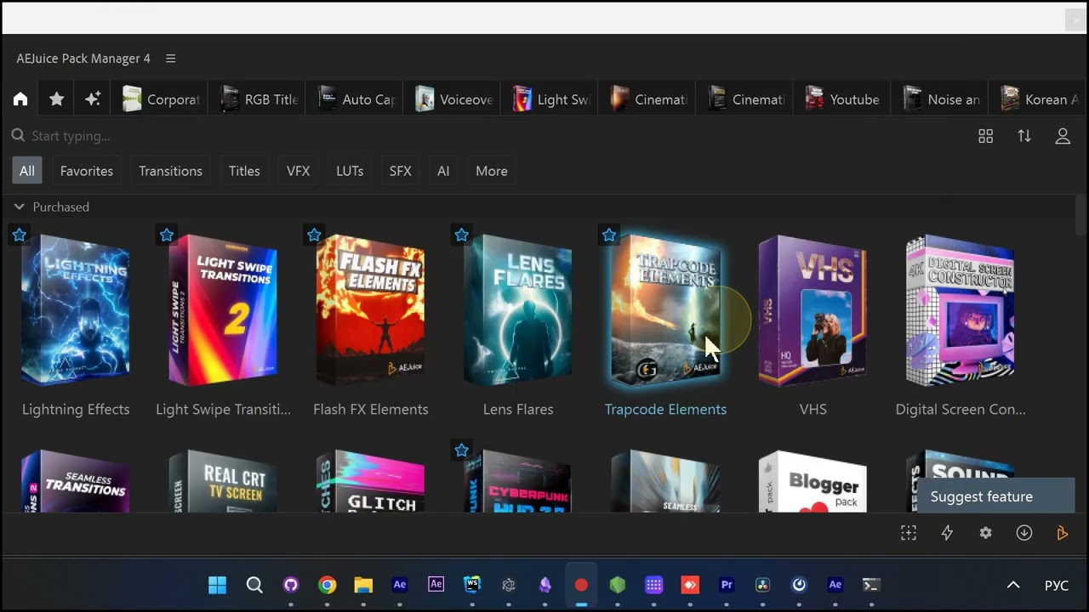The height and width of the screenshot is (612, 1089).
Task: Toggle favorite star on Trapcode Elements
Action: click(609, 235)
